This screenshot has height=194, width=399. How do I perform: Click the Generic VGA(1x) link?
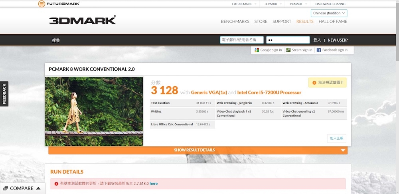point(209,93)
